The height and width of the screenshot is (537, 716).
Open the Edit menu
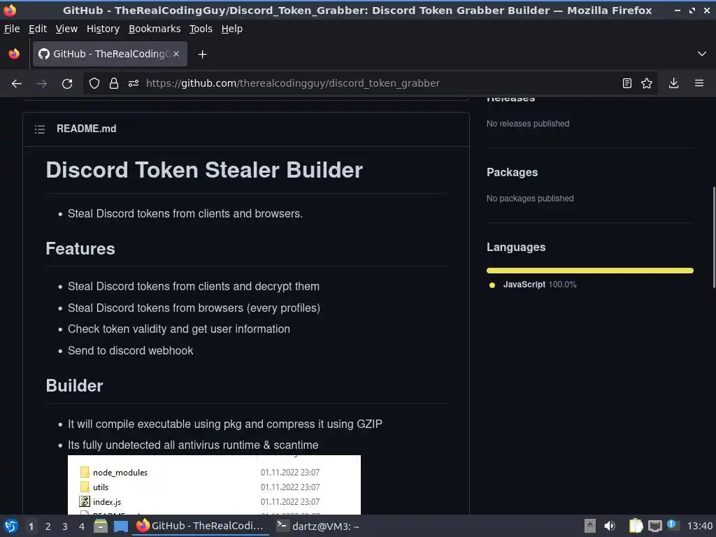point(38,29)
